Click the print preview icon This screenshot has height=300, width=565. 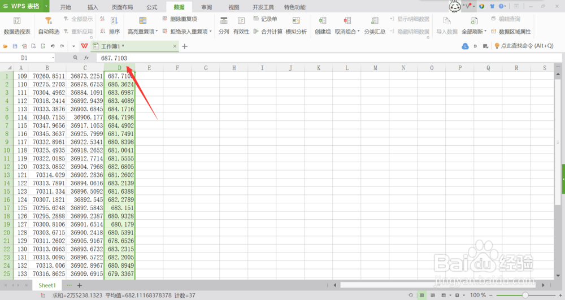[x=43, y=46]
